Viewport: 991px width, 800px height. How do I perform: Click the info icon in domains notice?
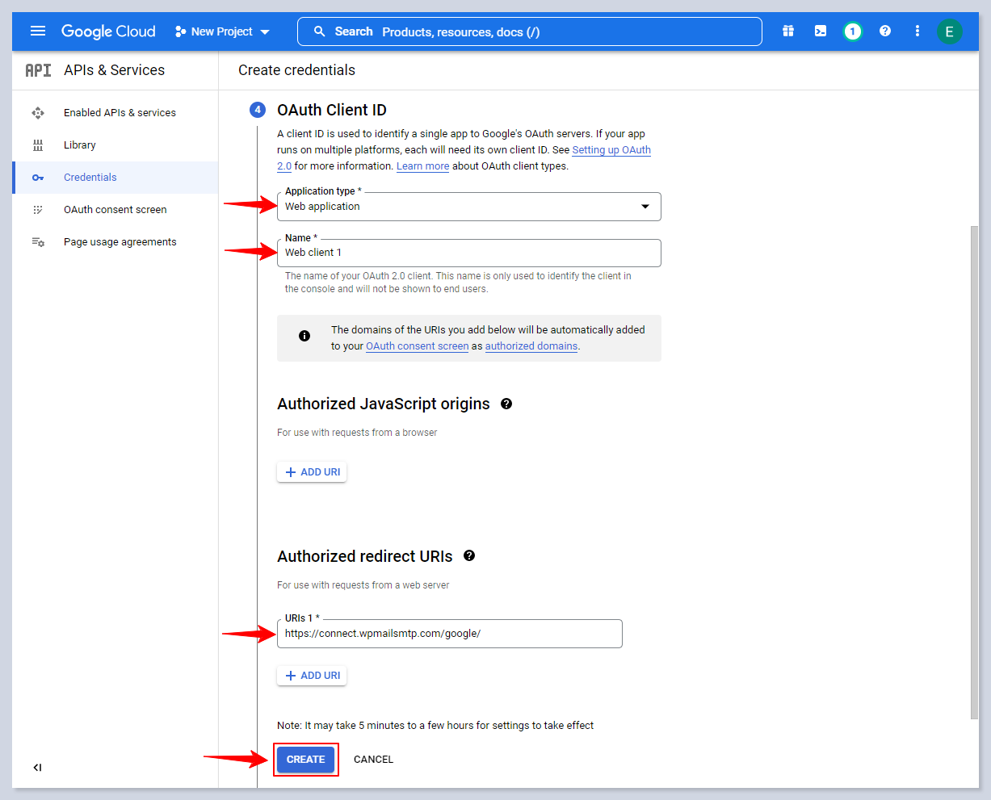(304, 336)
